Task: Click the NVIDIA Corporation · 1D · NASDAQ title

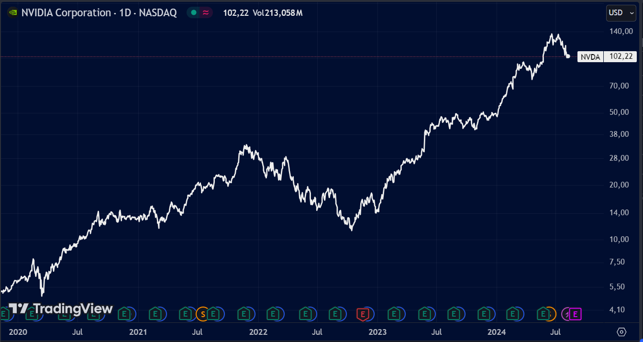Action: (99, 13)
